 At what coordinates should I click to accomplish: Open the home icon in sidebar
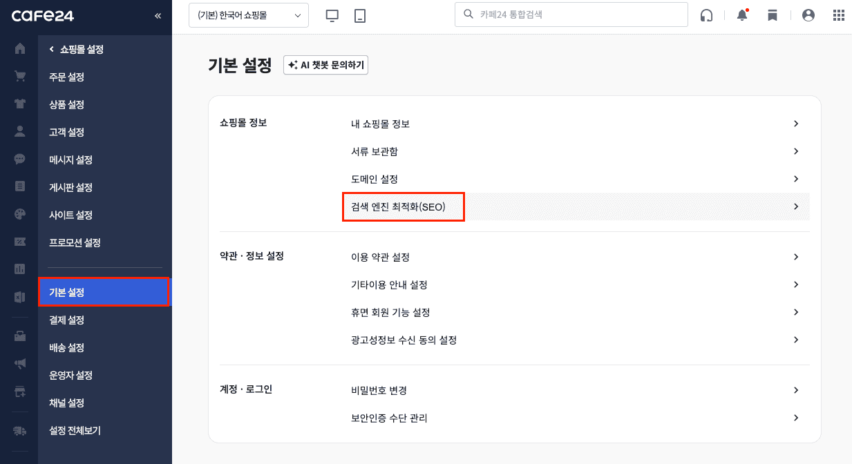pyautogui.click(x=19, y=49)
